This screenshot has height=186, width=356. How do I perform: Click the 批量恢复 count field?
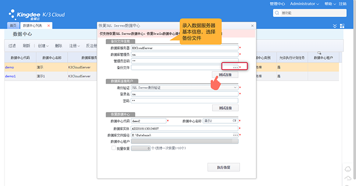click(x=141, y=148)
